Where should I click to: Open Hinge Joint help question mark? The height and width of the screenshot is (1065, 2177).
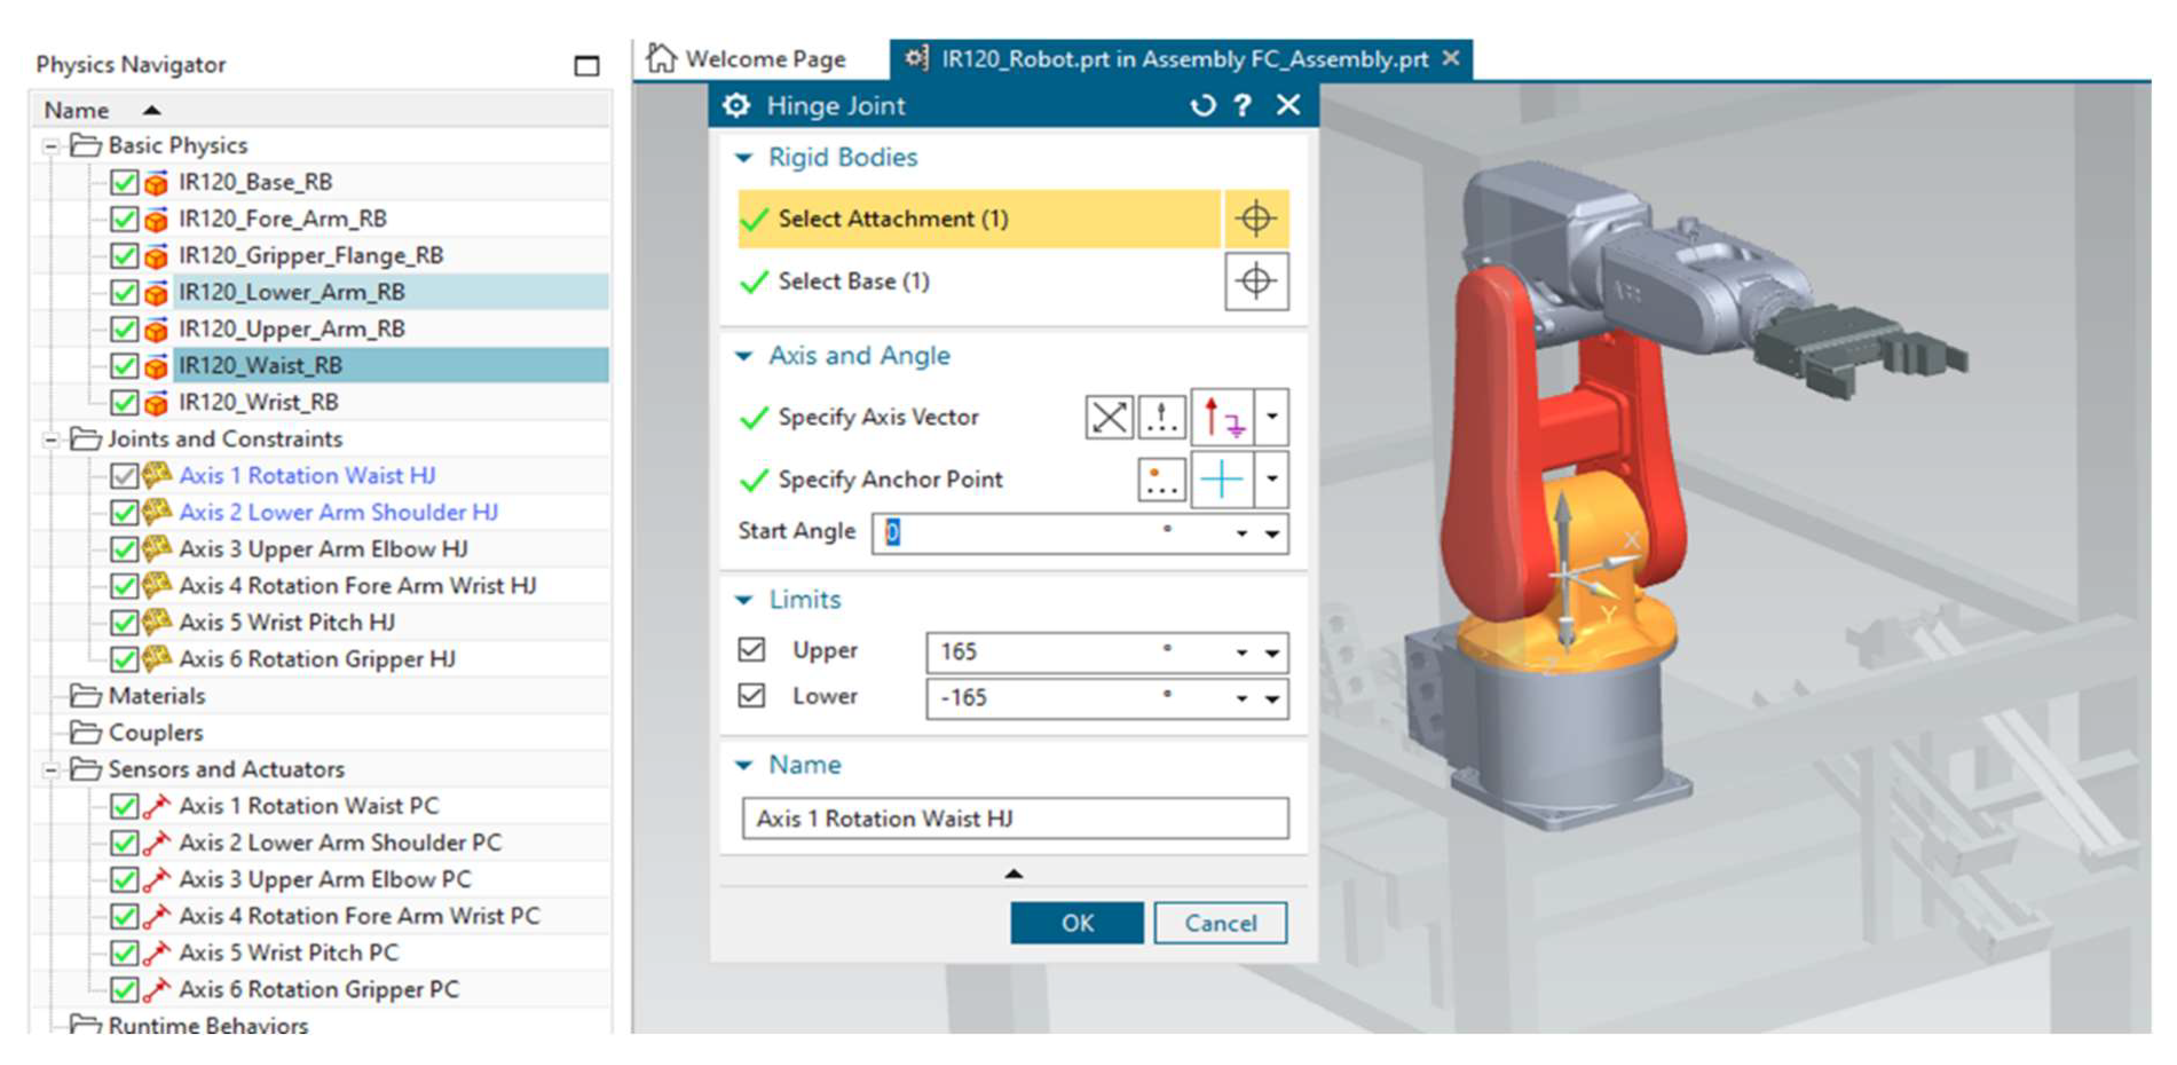(x=1241, y=105)
